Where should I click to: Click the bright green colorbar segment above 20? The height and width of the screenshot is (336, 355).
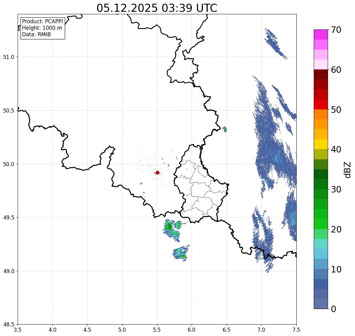point(321,224)
